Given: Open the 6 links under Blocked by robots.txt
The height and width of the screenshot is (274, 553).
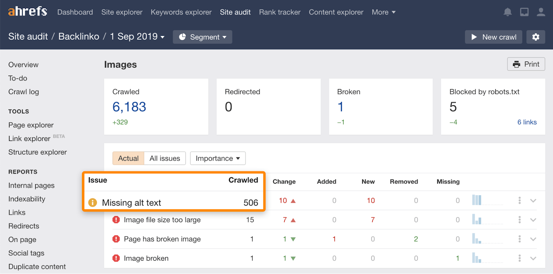Looking at the screenshot, I should pos(527,122).
